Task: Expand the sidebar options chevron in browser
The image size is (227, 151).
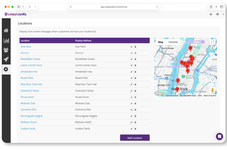Action: 23,7
